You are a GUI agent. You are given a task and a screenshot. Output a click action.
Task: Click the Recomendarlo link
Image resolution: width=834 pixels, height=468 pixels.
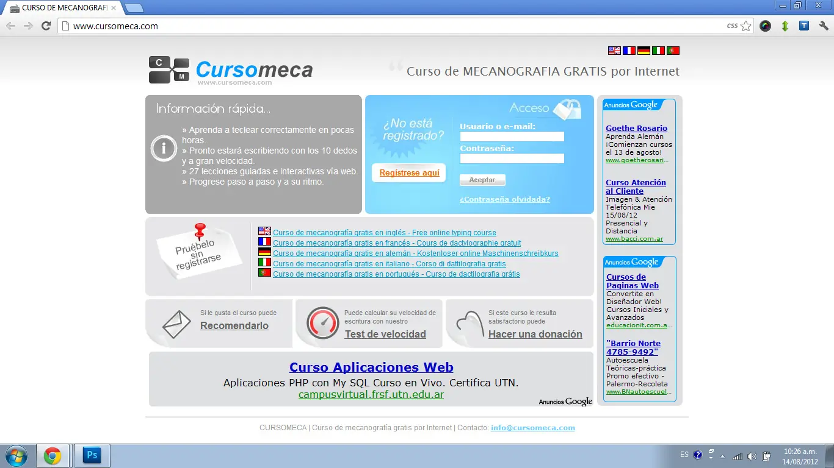coord(234,325)
